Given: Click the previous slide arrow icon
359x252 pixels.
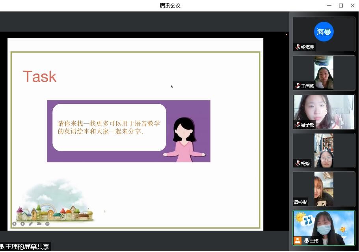Looking at the screenshot, I should coord(14,224).
